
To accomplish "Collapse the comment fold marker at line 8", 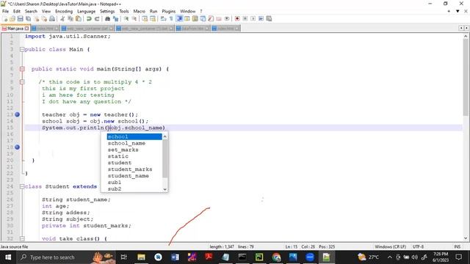I will pyautogui.click(x=22, y=82).
